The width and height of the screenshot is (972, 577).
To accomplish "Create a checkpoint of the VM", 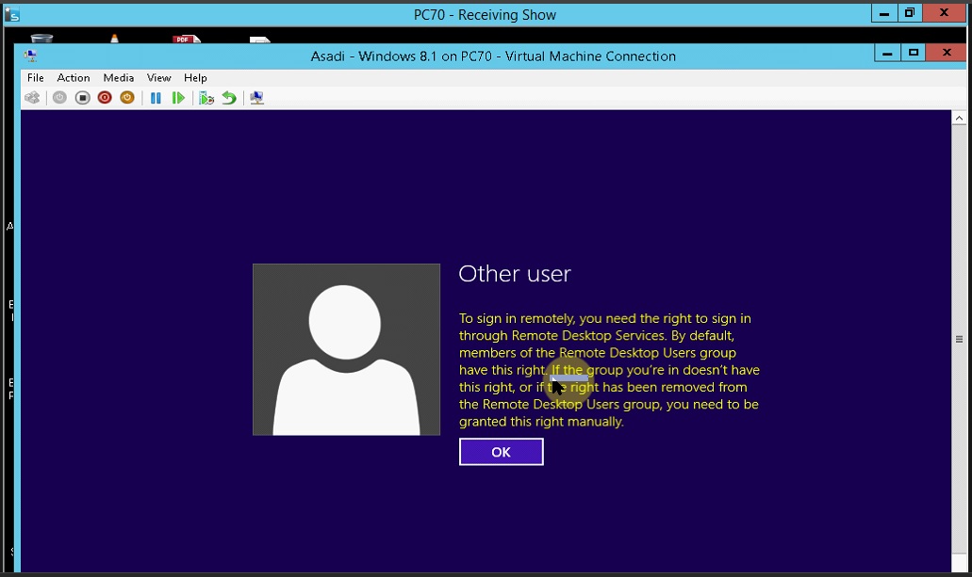I will pyautogui.click(x=206, y=97).
